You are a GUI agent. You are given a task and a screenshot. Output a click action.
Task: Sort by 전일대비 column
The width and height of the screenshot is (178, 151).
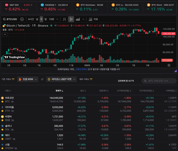tap(104, 91)
